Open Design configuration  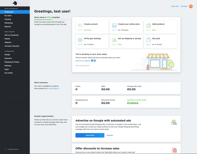coord(7,55)
